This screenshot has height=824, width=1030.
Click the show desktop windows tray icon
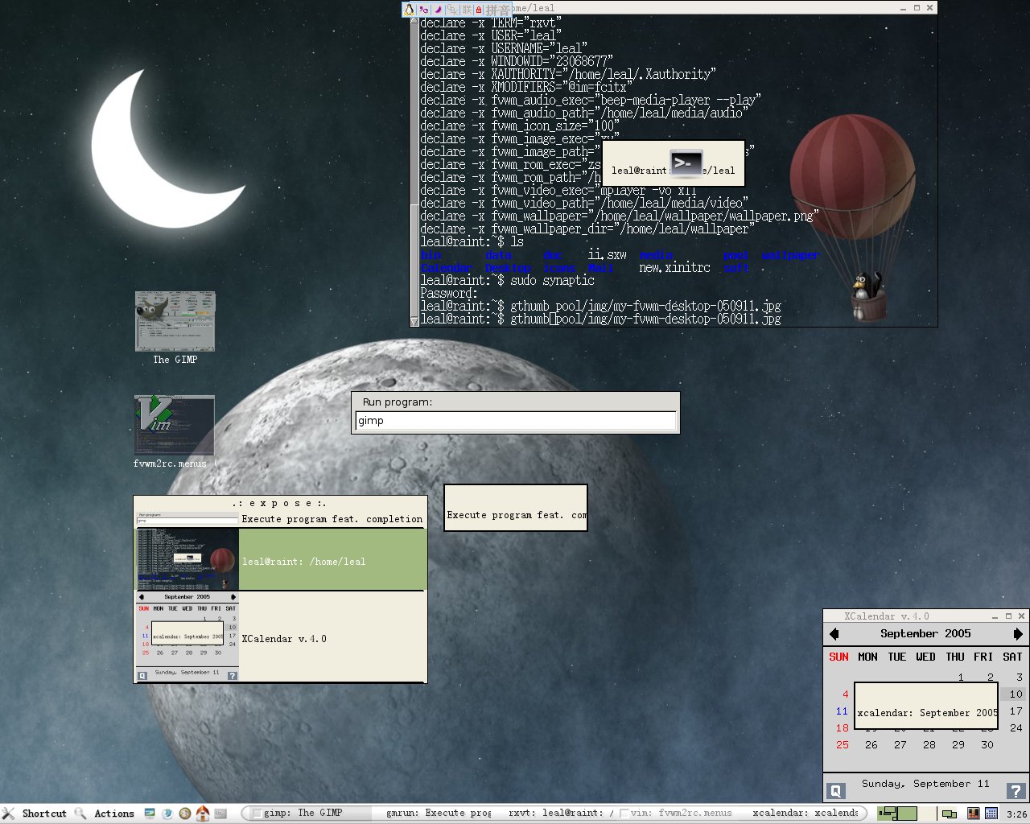[x=950, y=814]
